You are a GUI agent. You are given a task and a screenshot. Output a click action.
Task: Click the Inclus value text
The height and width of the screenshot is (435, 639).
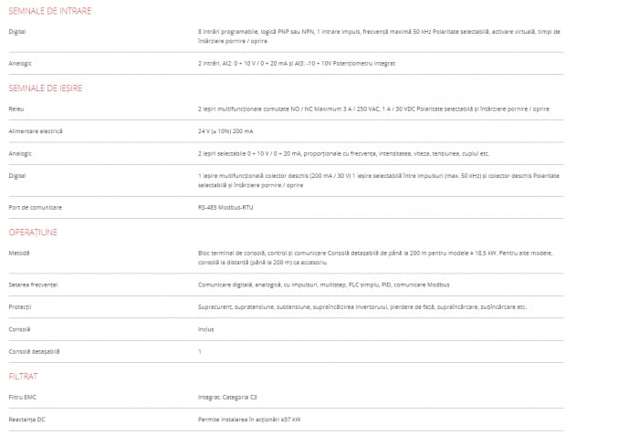tap(205, 328)
